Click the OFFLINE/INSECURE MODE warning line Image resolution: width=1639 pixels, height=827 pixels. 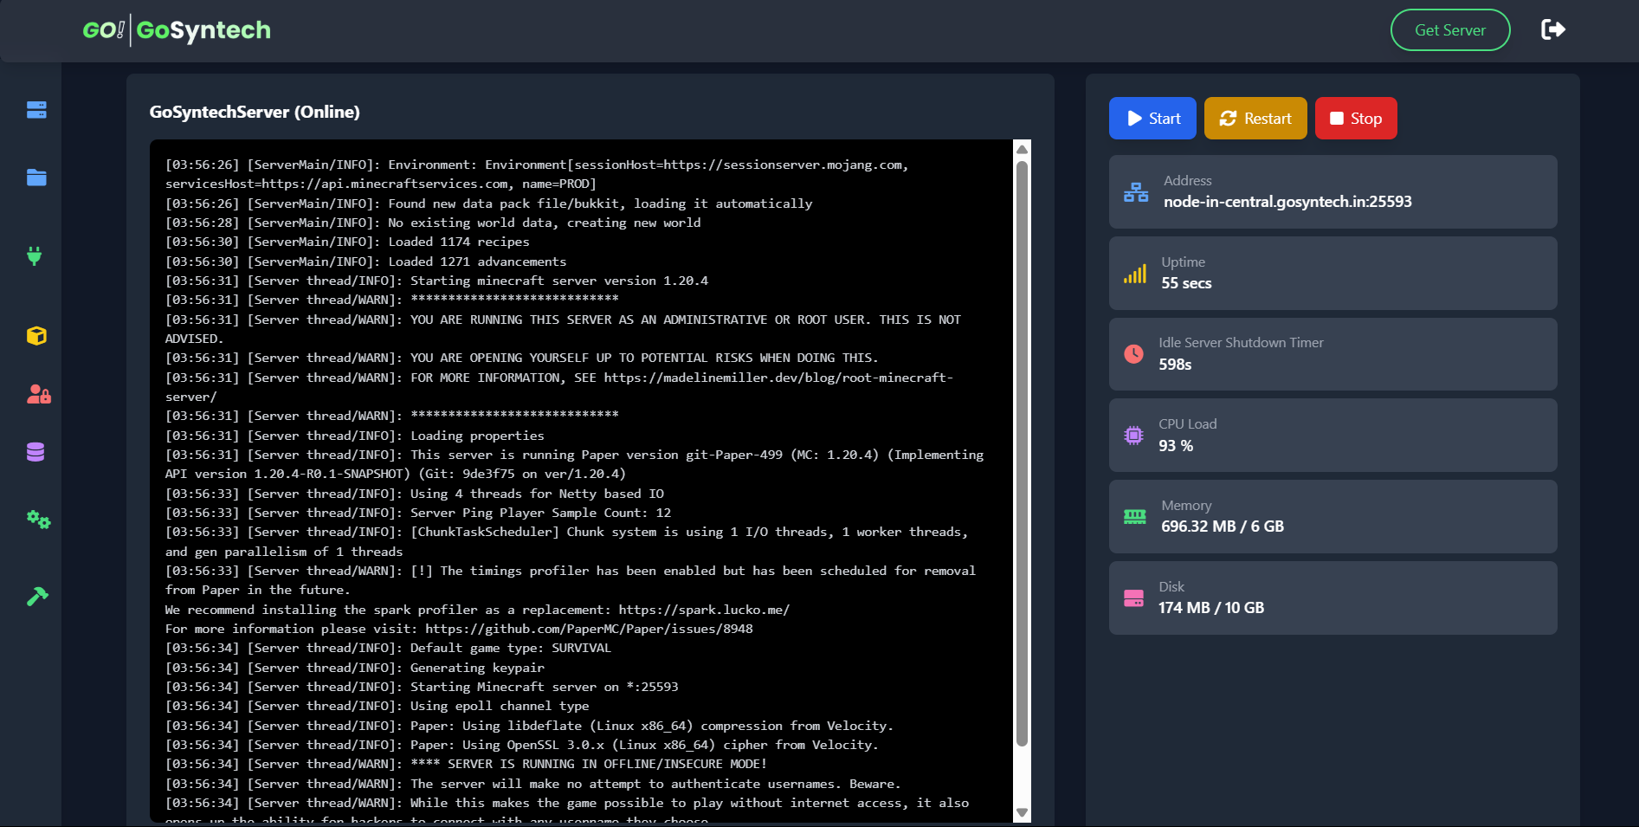click(x=466, y=764)
